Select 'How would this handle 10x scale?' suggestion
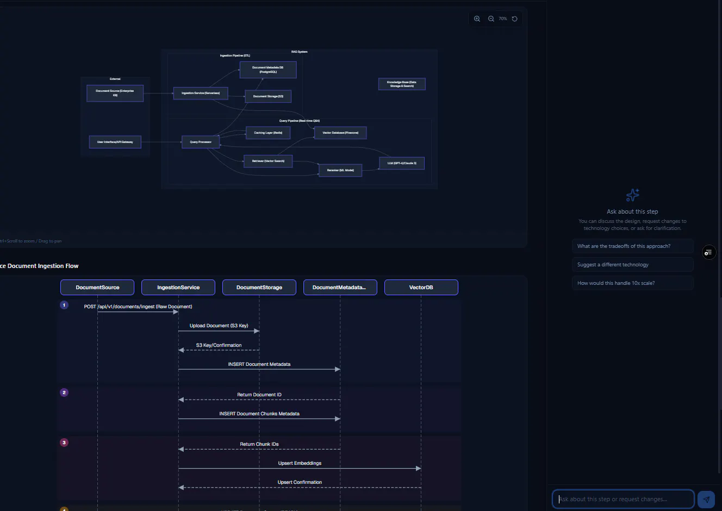The image size is (722, 511). point(632,283)
